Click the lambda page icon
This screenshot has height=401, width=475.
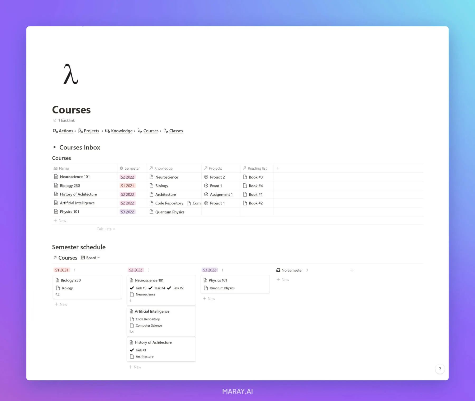click(70, 74)
